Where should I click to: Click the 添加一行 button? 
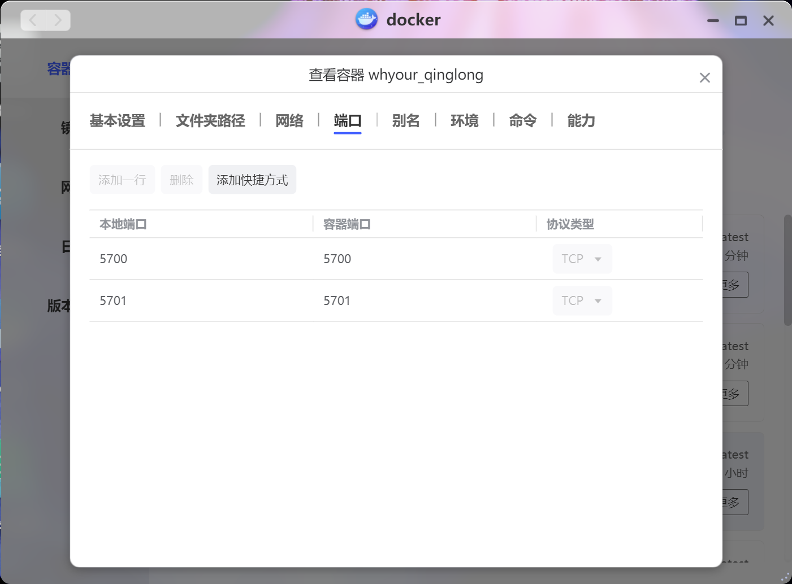pos(122,180)
